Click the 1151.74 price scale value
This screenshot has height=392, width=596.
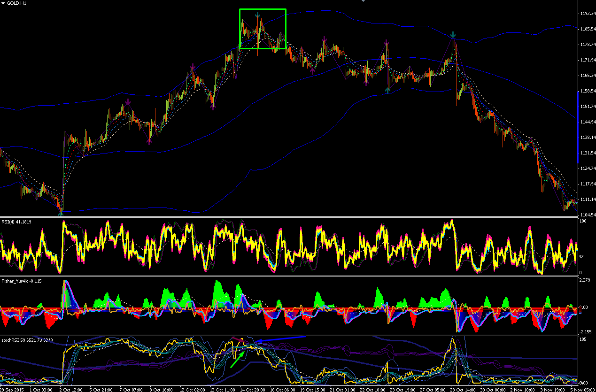point(588,107)
